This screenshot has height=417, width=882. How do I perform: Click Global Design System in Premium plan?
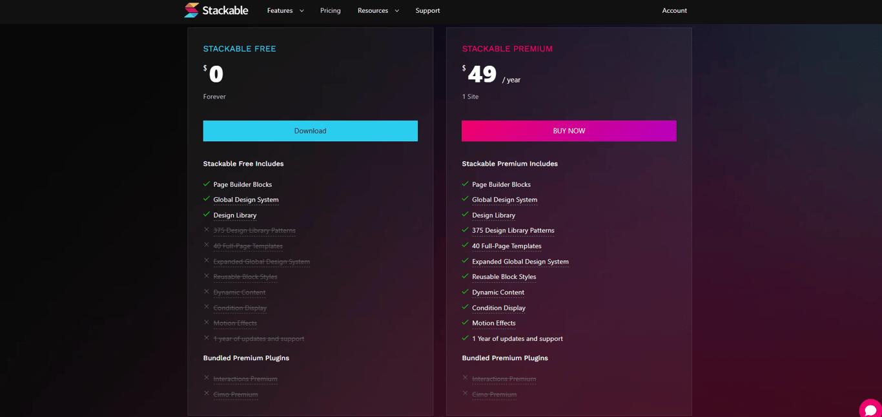(504, 200)
